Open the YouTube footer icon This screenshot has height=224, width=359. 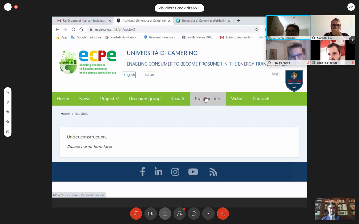point(193,172)
